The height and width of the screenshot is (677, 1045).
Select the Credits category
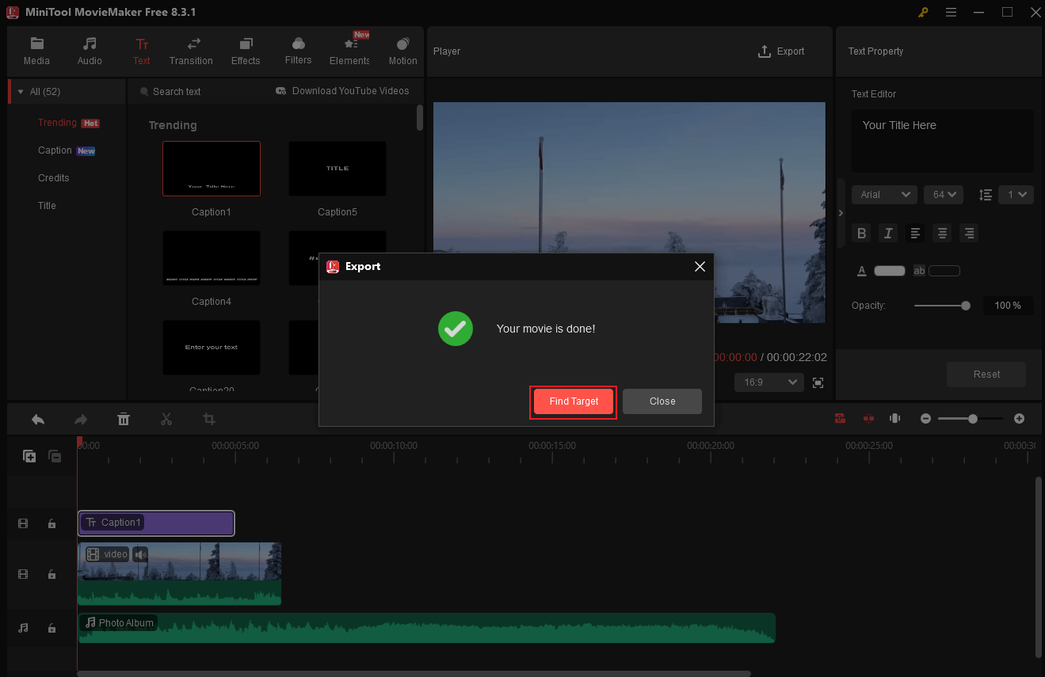pos(53,177)
